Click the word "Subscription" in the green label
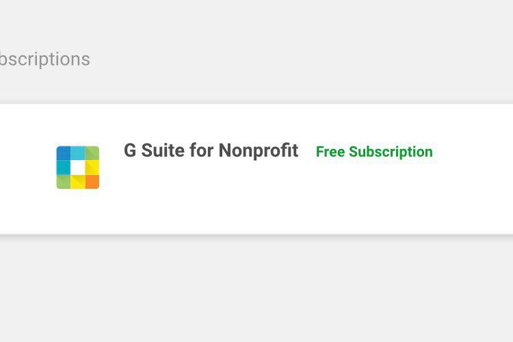 click(391, 152)
